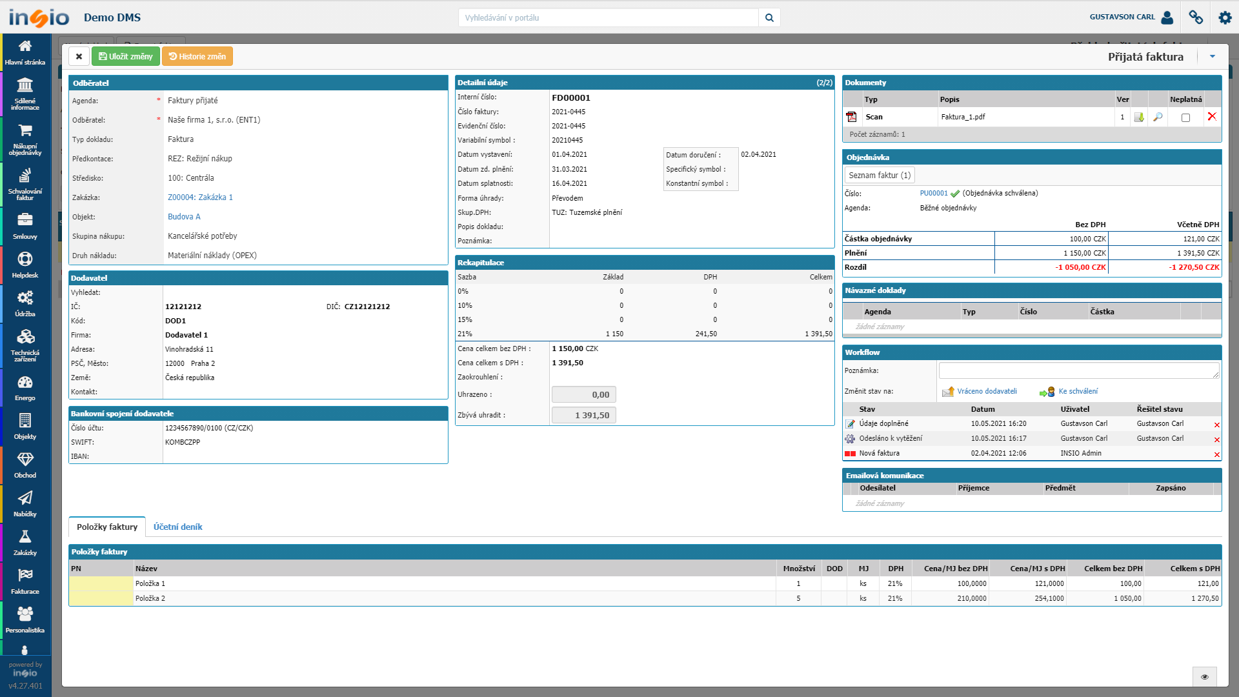
Task: Open Z00004: Zakázka 1 link
Action: (x=200, y=197)
